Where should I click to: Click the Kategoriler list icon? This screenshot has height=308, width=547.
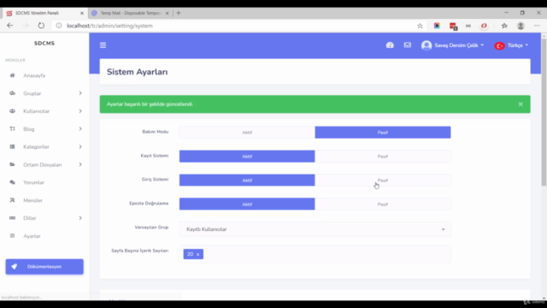(12, 146)
